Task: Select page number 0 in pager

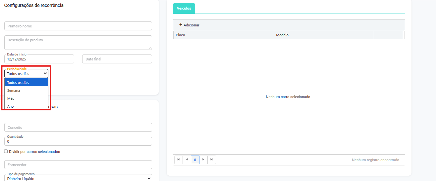Action: [195, 160]
